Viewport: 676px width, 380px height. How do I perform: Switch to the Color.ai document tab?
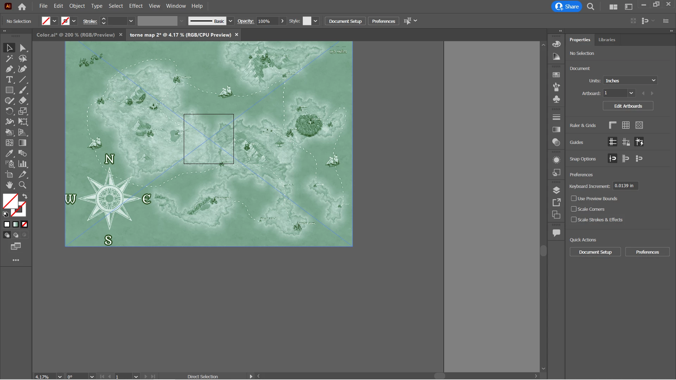tap(76, 35)
